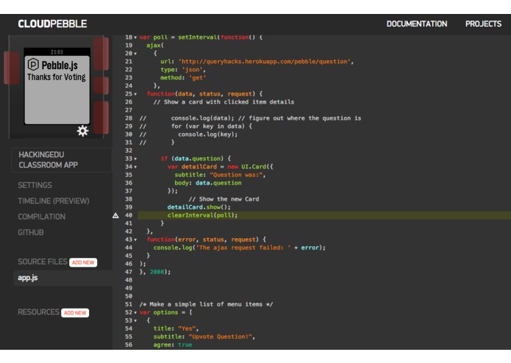Screen dimensions: 511x363
Task: Add a new resource
Action: (x=75, y=312)
